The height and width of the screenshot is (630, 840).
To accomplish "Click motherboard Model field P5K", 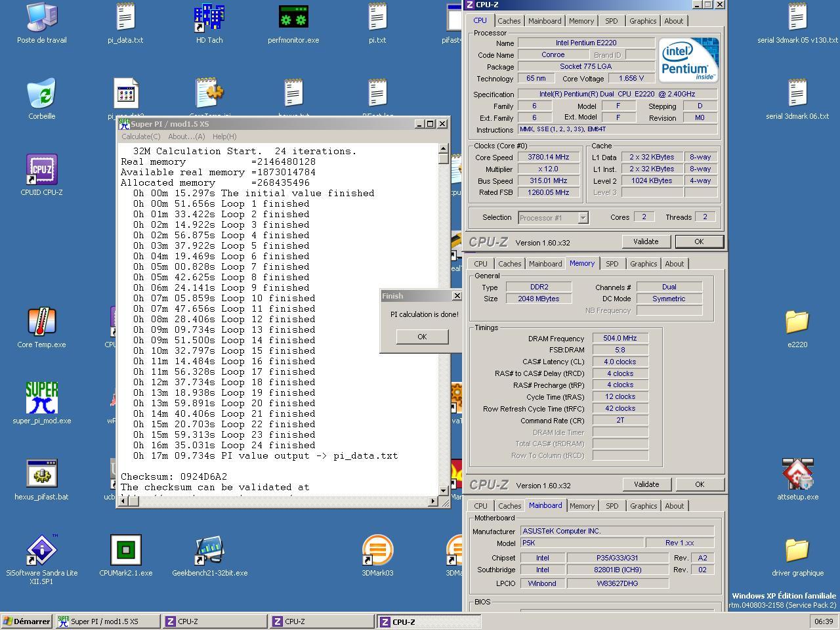I will [581, 543].
